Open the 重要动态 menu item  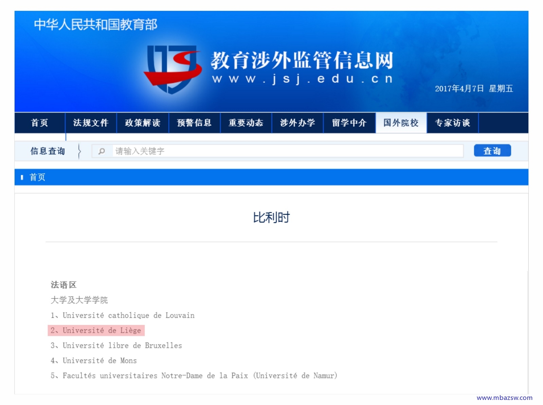pyautogui.click(x=246, y=123)
